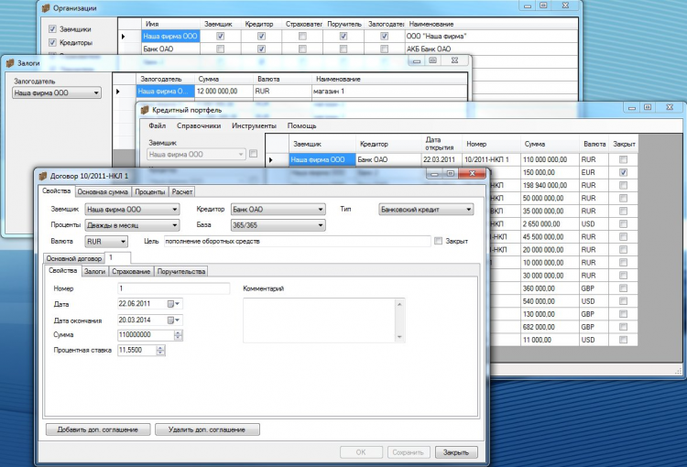Expand the Кредитор dropdown showing Банк ОАО
The width and height of the screenshot is (687, 467).
321,210
